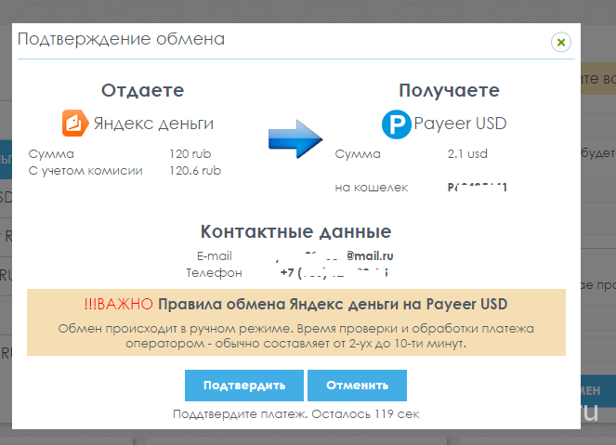
Task: Click the Подтвердить button
Action: (244, 386)
